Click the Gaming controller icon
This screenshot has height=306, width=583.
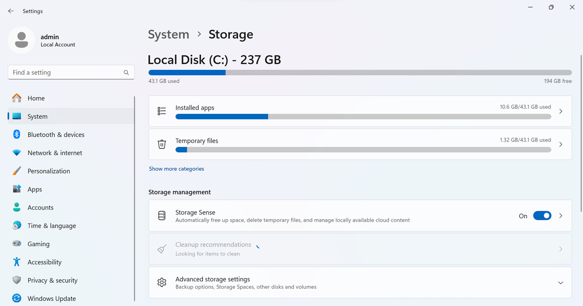17,244
